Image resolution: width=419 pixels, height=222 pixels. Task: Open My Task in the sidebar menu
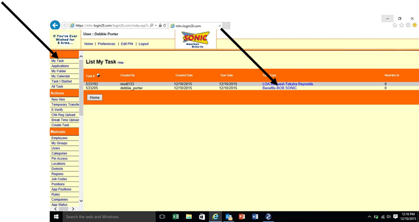tap(65, 61)
